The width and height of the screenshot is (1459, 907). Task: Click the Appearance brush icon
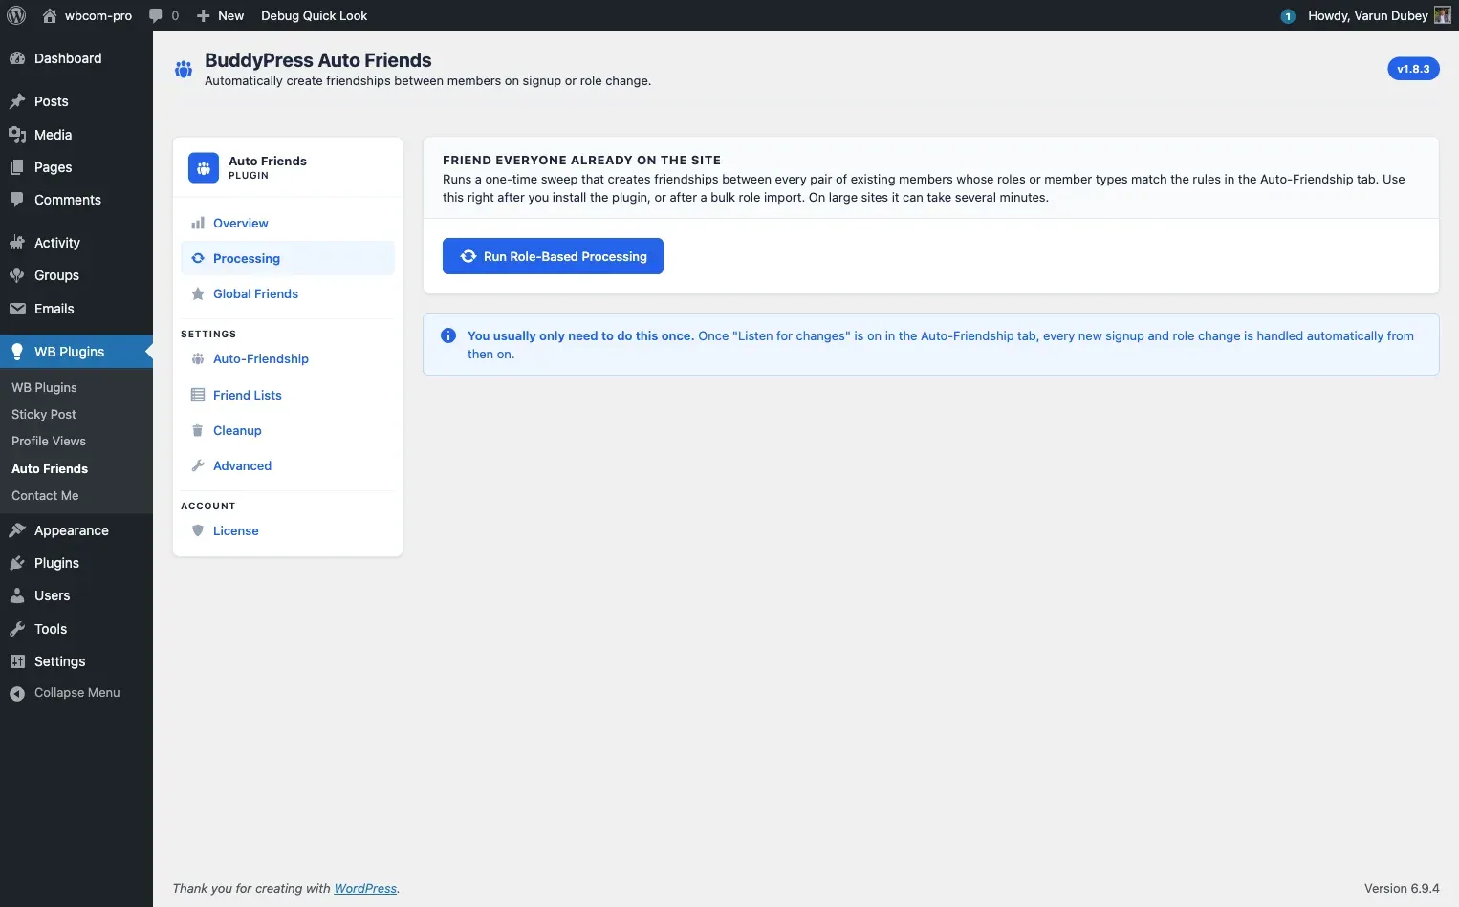tap(17, 530)
